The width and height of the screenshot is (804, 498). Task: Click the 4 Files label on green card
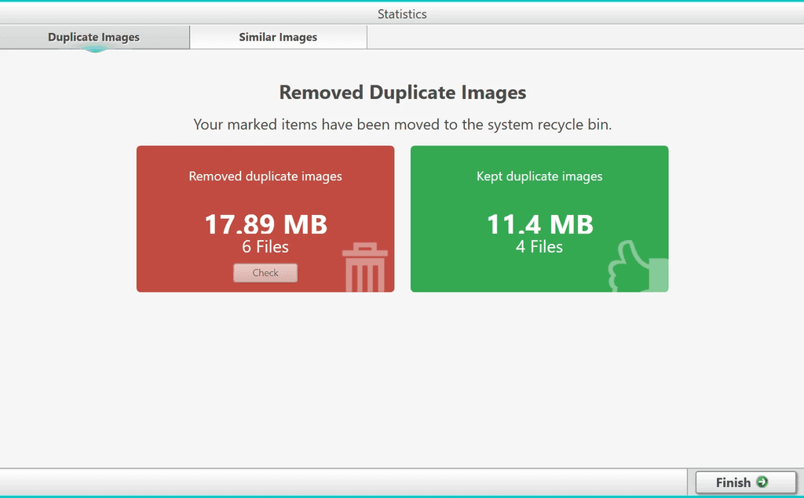point(539,246)
